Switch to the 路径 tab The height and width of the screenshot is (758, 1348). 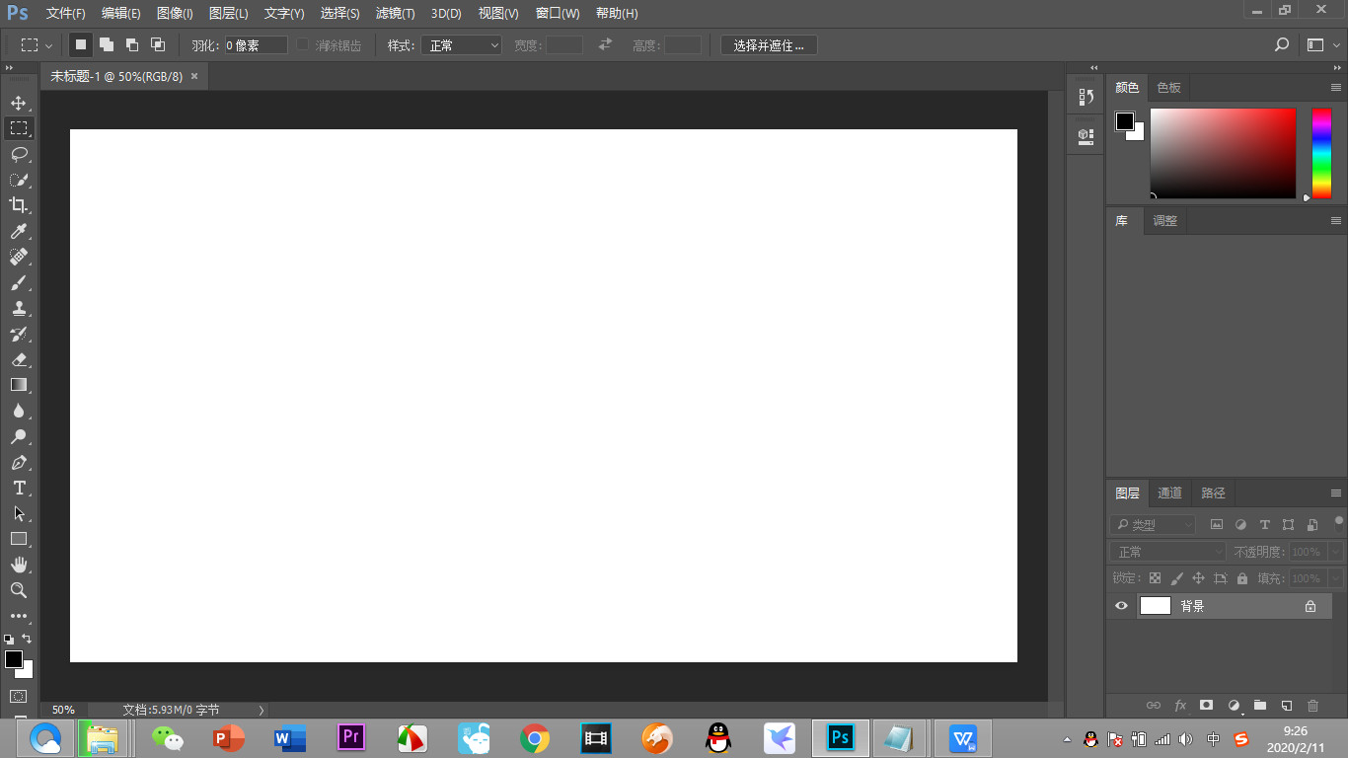[1214, 493]
